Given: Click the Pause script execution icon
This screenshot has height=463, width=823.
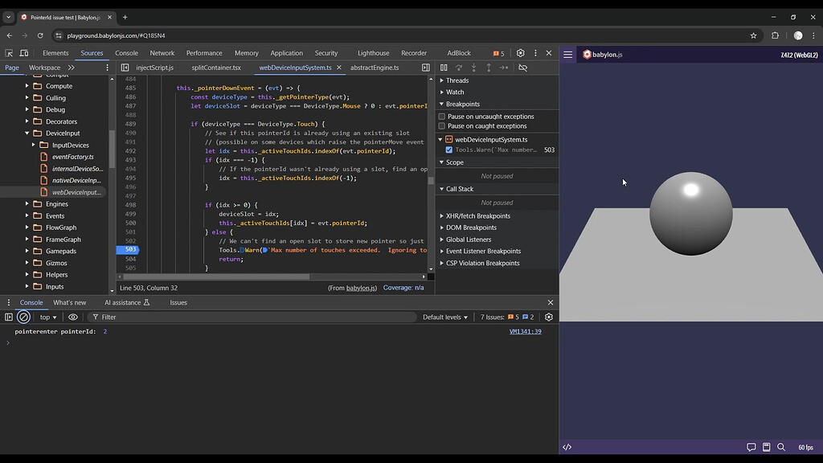Looking at the screenshot, I should tap(444, 68).
